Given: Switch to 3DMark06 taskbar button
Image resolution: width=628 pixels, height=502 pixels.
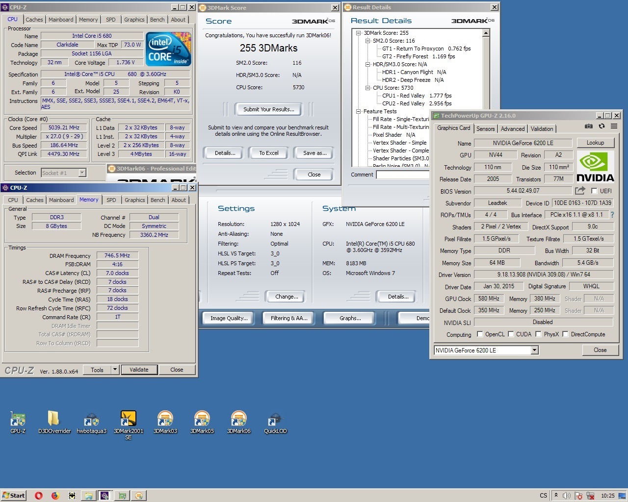Looking at the screenshot, I should click(x=138, y=496).
